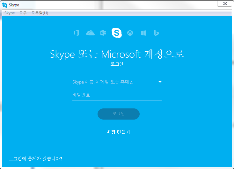This screenshot has width=234, height=169.
Task: Open the 로그인에 문제가 있습니까? link
Action: coord(35,158)
